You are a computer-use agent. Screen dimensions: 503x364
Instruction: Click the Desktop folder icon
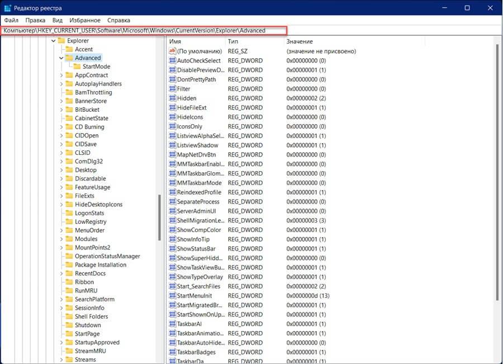click(x=69, y=170)
